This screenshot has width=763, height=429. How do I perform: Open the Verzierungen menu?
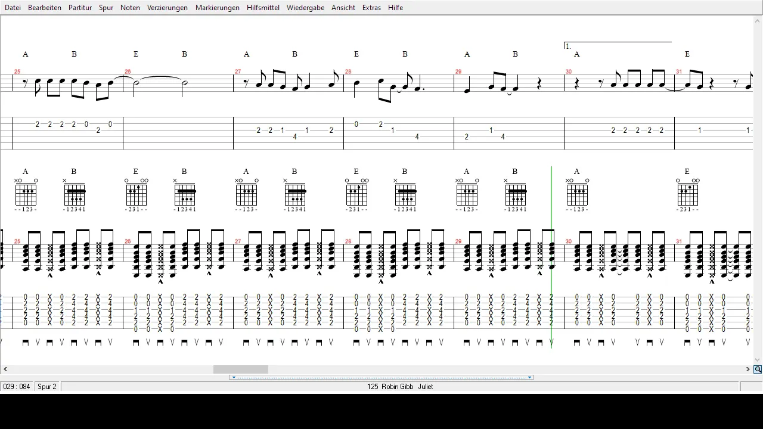click(168, 8)
